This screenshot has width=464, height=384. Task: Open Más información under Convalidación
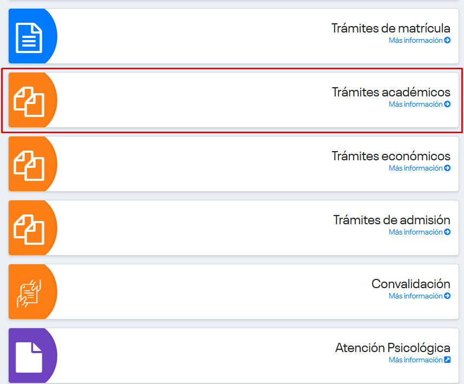pyautogui.click(x=415, y=296)
